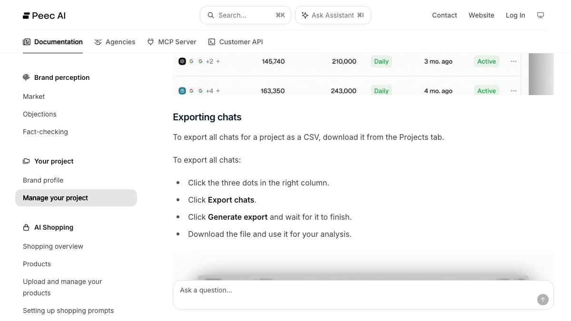
Task: Switch to the Documentation tab
Action: point(53,42)
